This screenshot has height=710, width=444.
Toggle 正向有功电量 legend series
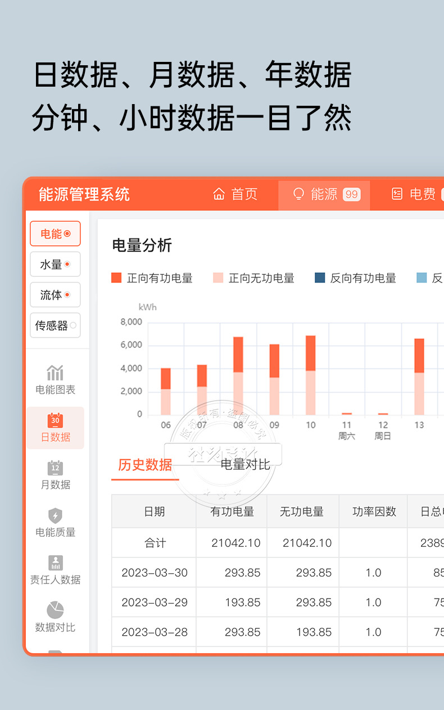152,278
